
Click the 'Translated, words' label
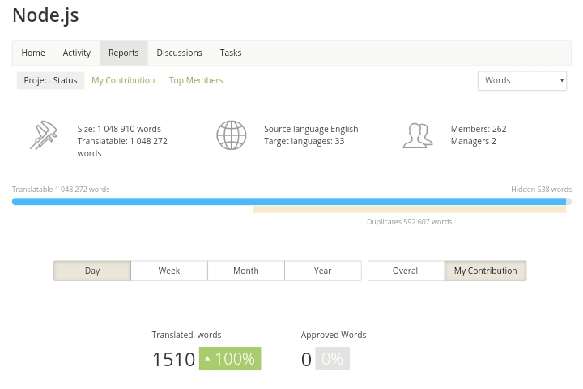(186, 335)
